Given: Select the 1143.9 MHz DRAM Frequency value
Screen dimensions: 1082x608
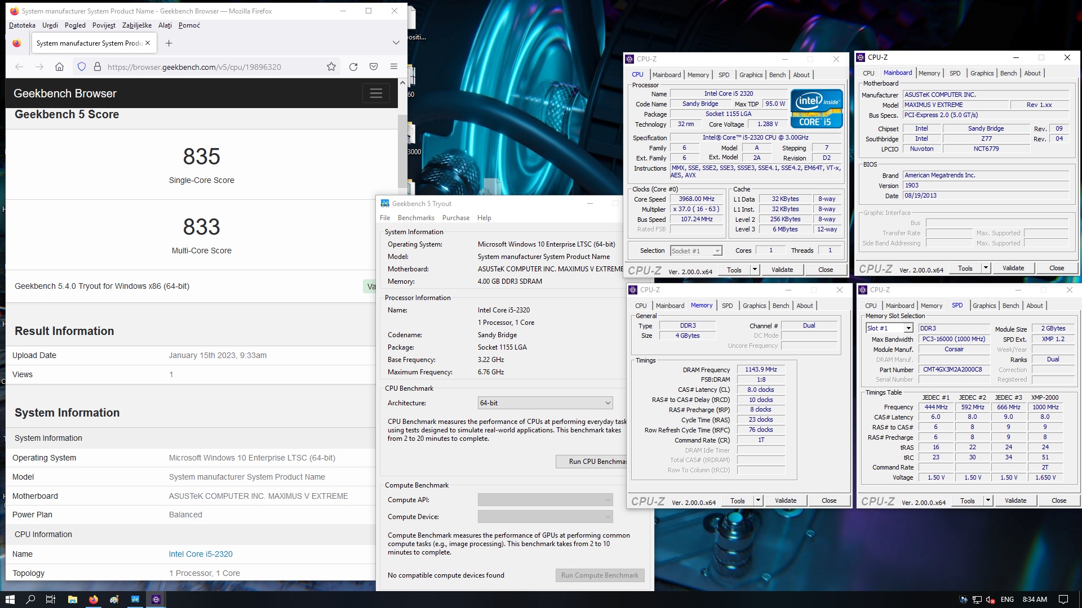Looking at the screenshot, I should (761, 370).
